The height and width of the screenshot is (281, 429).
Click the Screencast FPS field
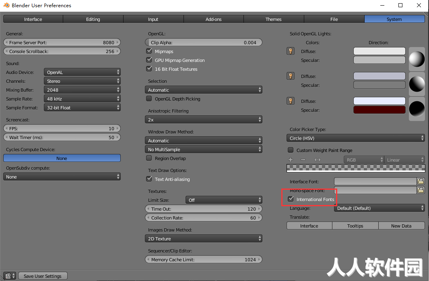62,128
